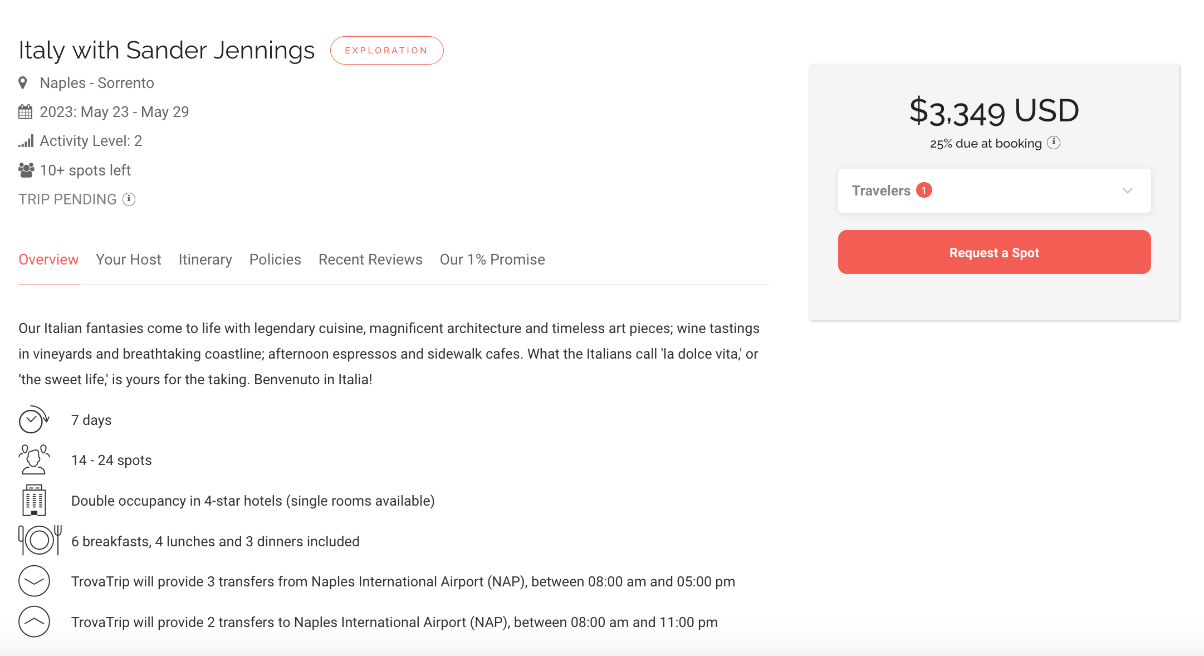1204x656 pixels.
Task: Click the plate and cutlery meals icon
Action: [40, 540]
